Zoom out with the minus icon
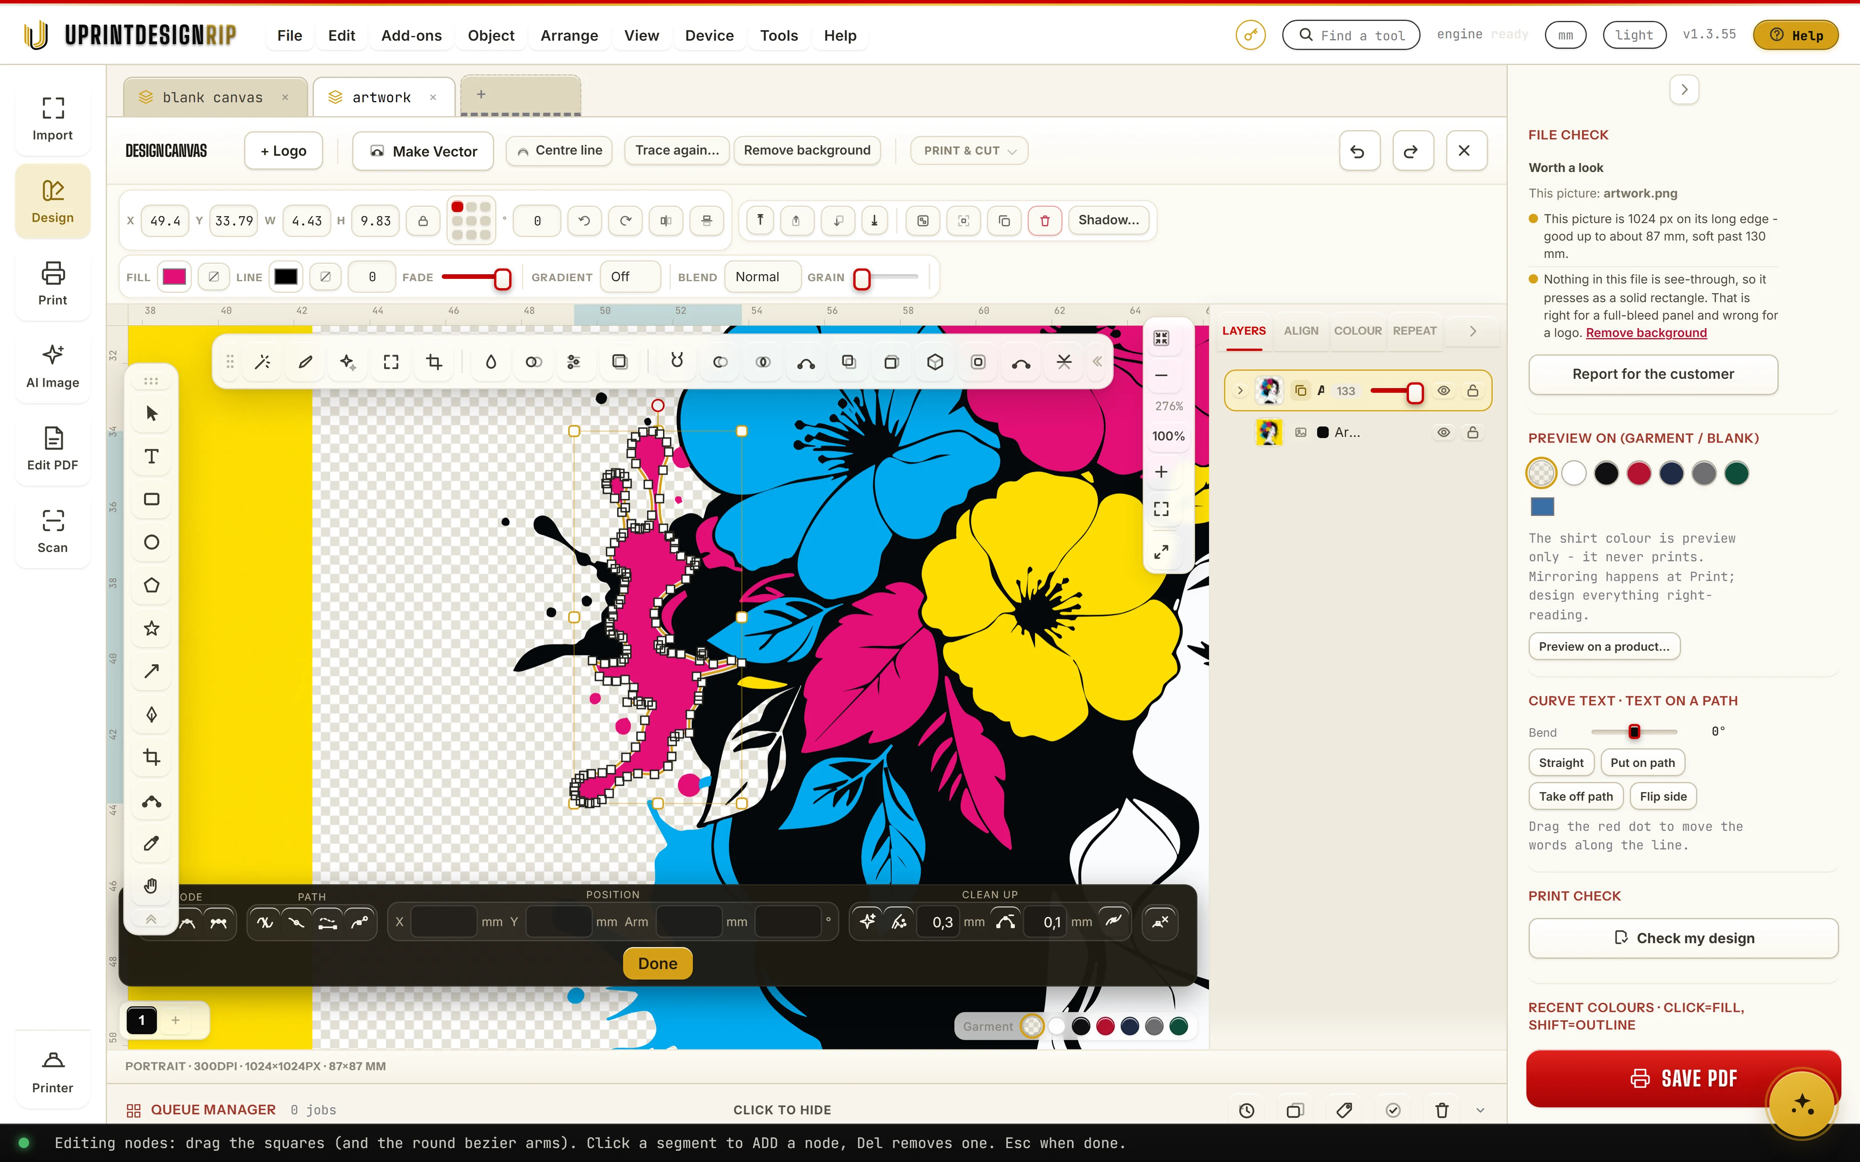This screenshot has height=1162, width=1860. point(1161,376)
